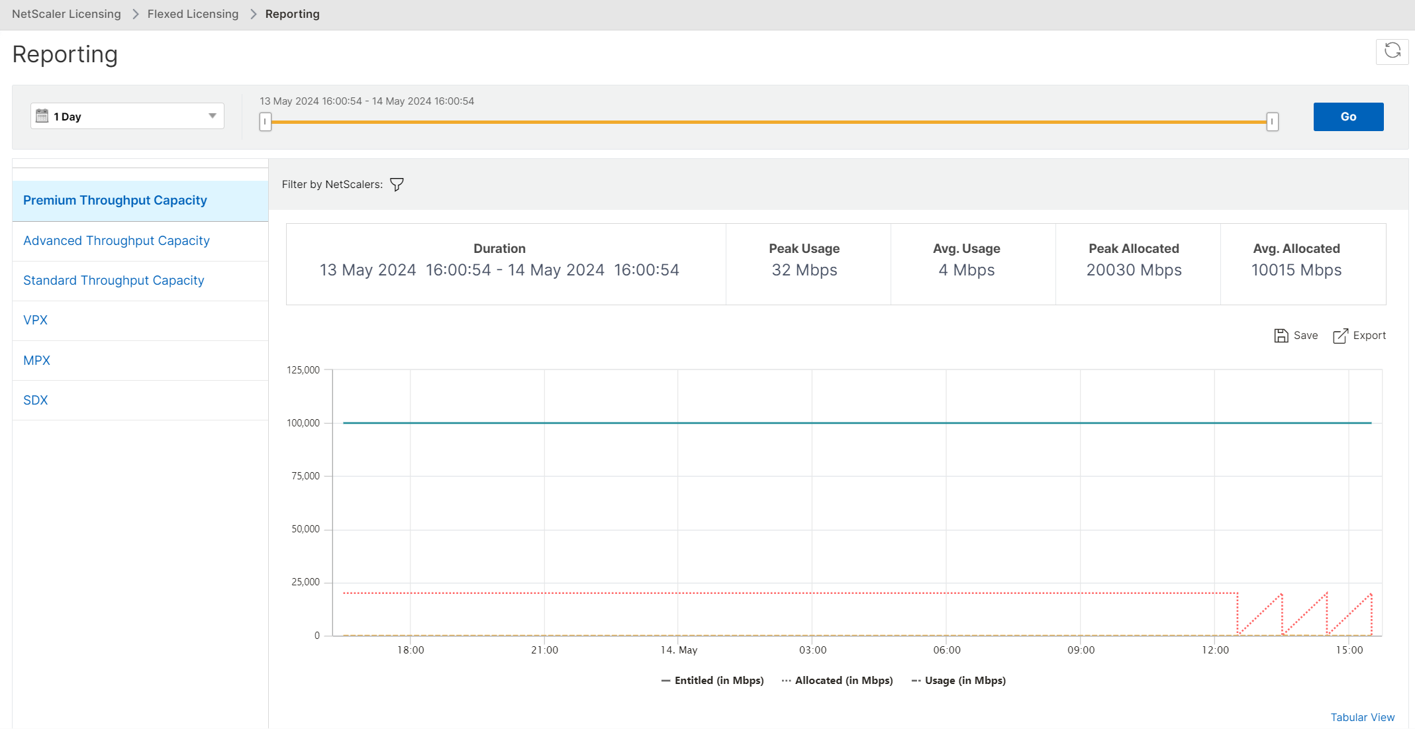1415x729 pixels.
Task: Open the MPX report
Action: click(140, 361)
